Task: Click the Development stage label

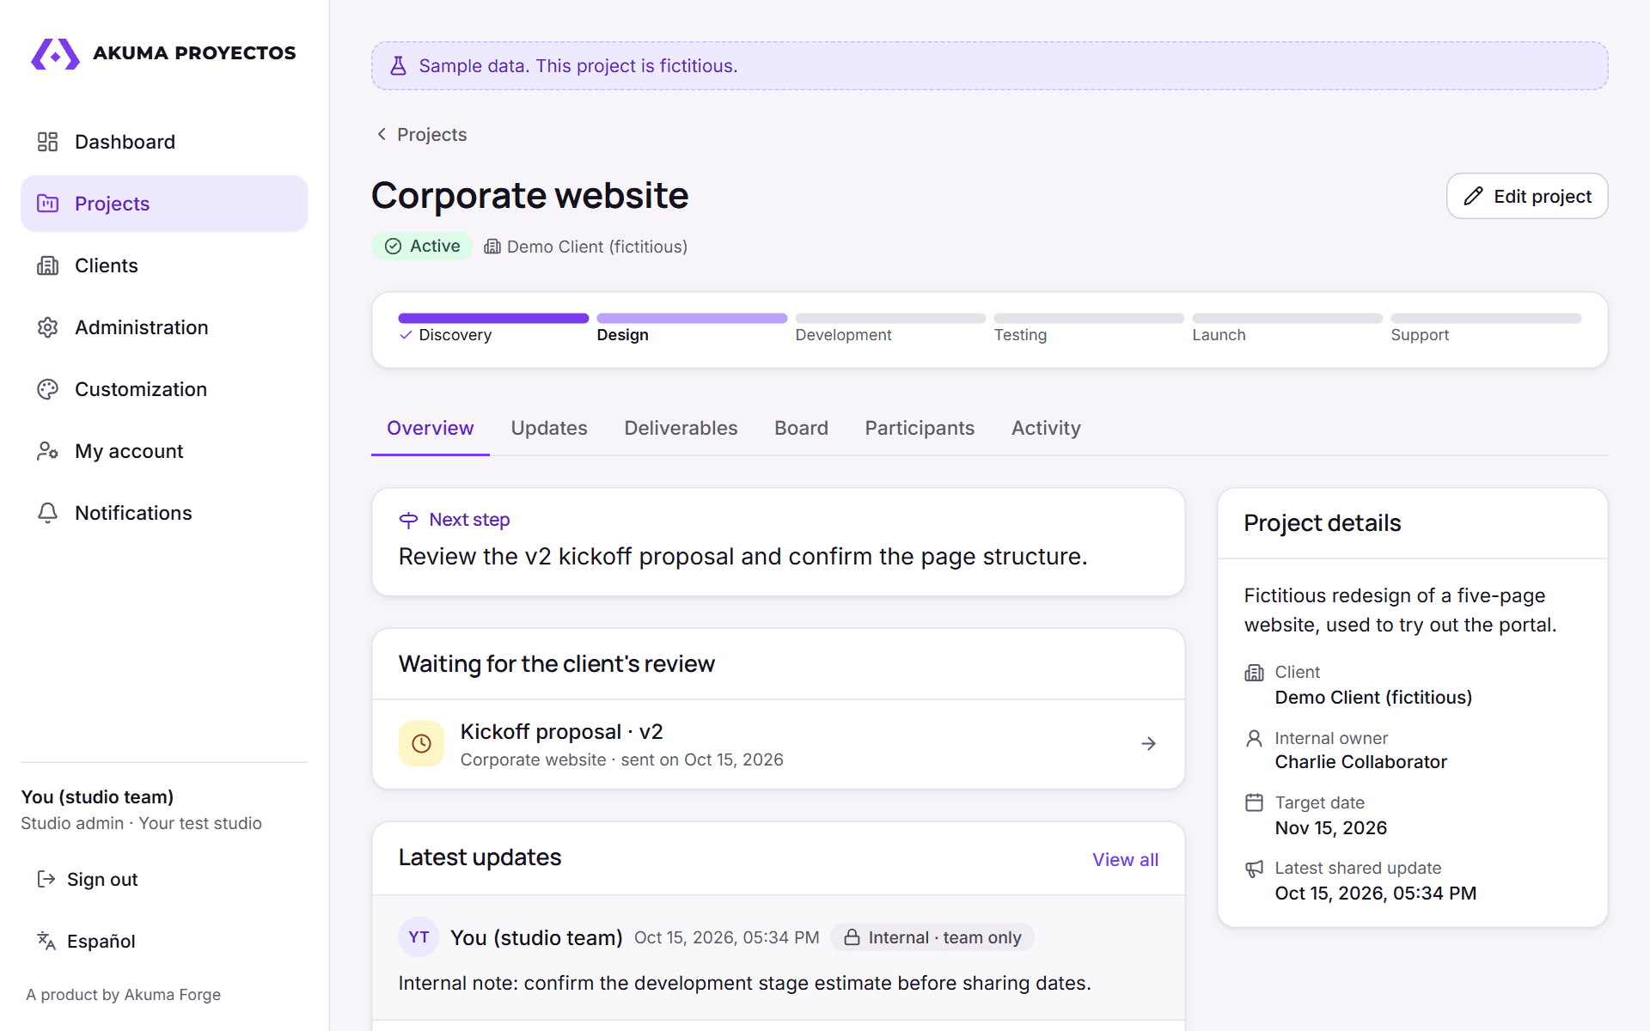Action: (843, 335)
